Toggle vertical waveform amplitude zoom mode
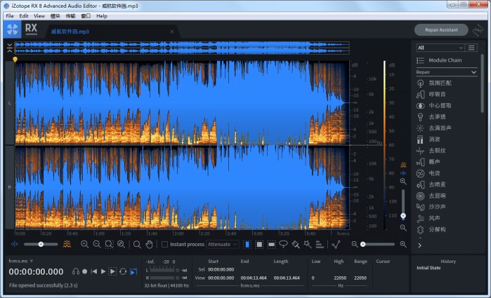Screen dimensions: 491x298 click(403, 173)
